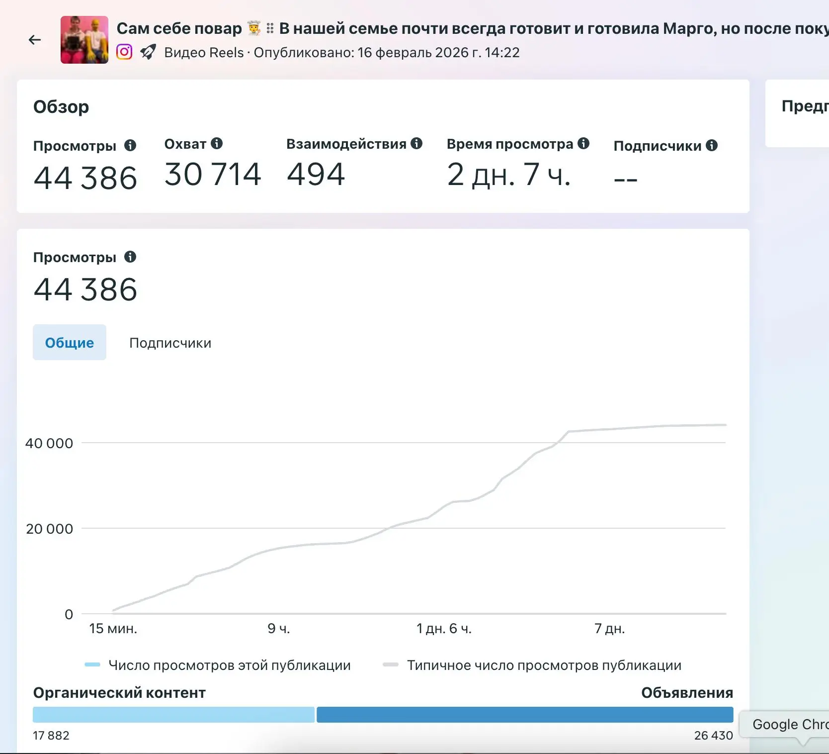Click the light blue organic content bar
Viewport: 829px width, 754px height.
pos(173,714)
